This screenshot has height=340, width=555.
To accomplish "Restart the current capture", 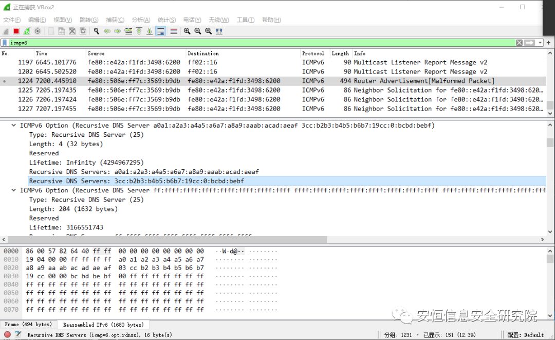I will click(x=27, y=31).
